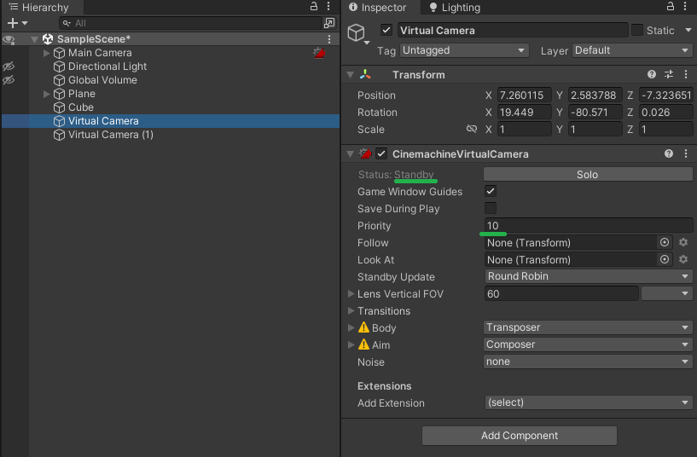Open Transform help reference icon
697x457 pixels.
[652, 75]
